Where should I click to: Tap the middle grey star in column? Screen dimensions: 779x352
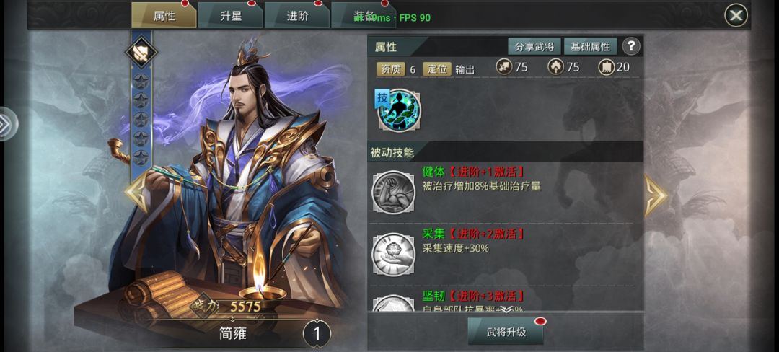(x=141, y=120)
